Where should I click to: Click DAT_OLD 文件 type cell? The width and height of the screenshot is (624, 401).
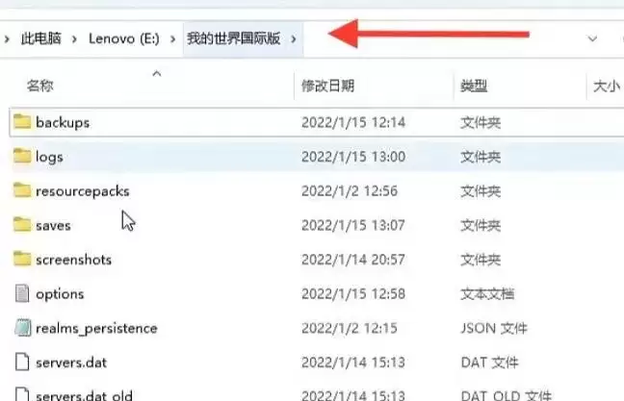(507, 396)
